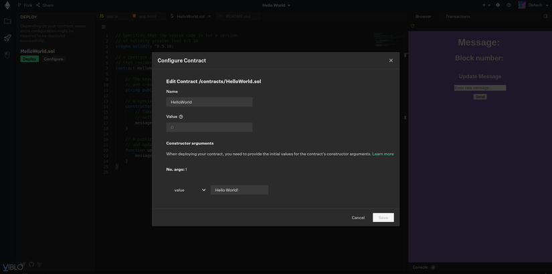Click the Hello World! argument field
552x274 pixels.
(239, 190)
